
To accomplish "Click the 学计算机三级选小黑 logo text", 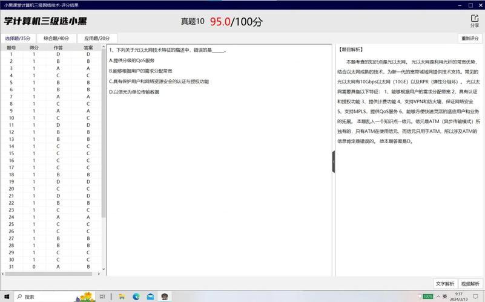I will tap(45, 21).
